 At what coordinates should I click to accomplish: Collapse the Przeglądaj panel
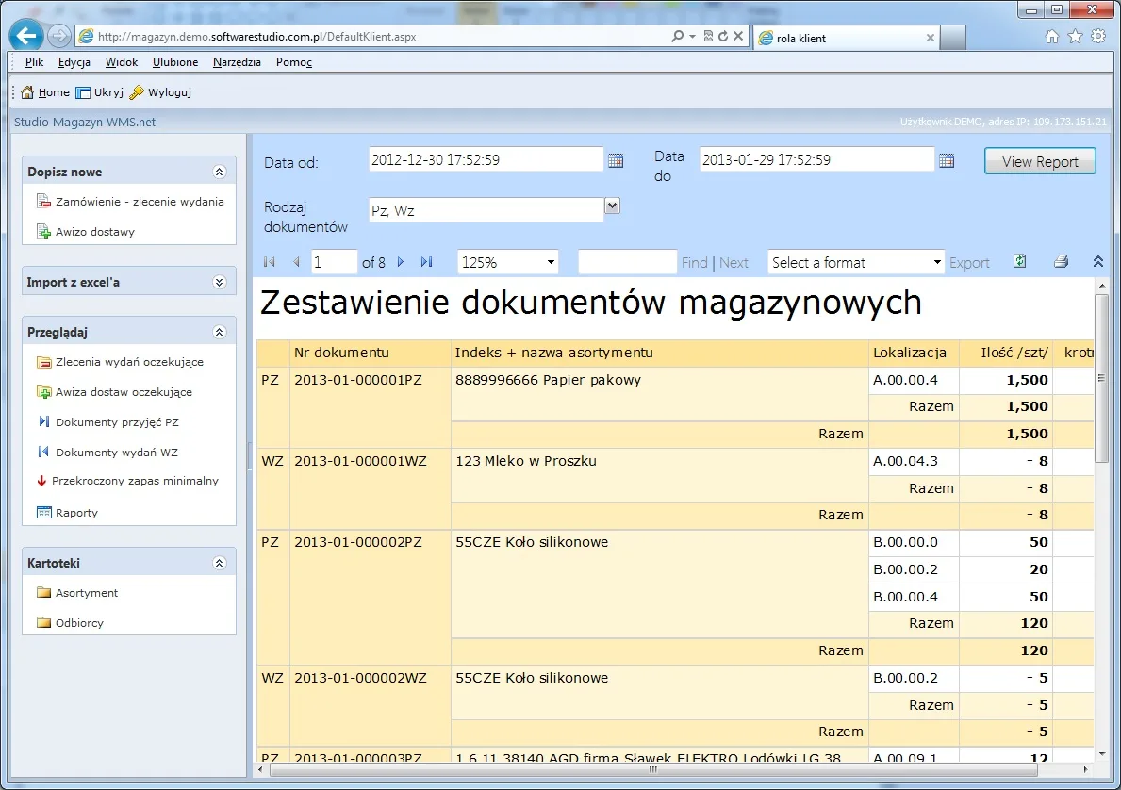click(x=220, y=332)
